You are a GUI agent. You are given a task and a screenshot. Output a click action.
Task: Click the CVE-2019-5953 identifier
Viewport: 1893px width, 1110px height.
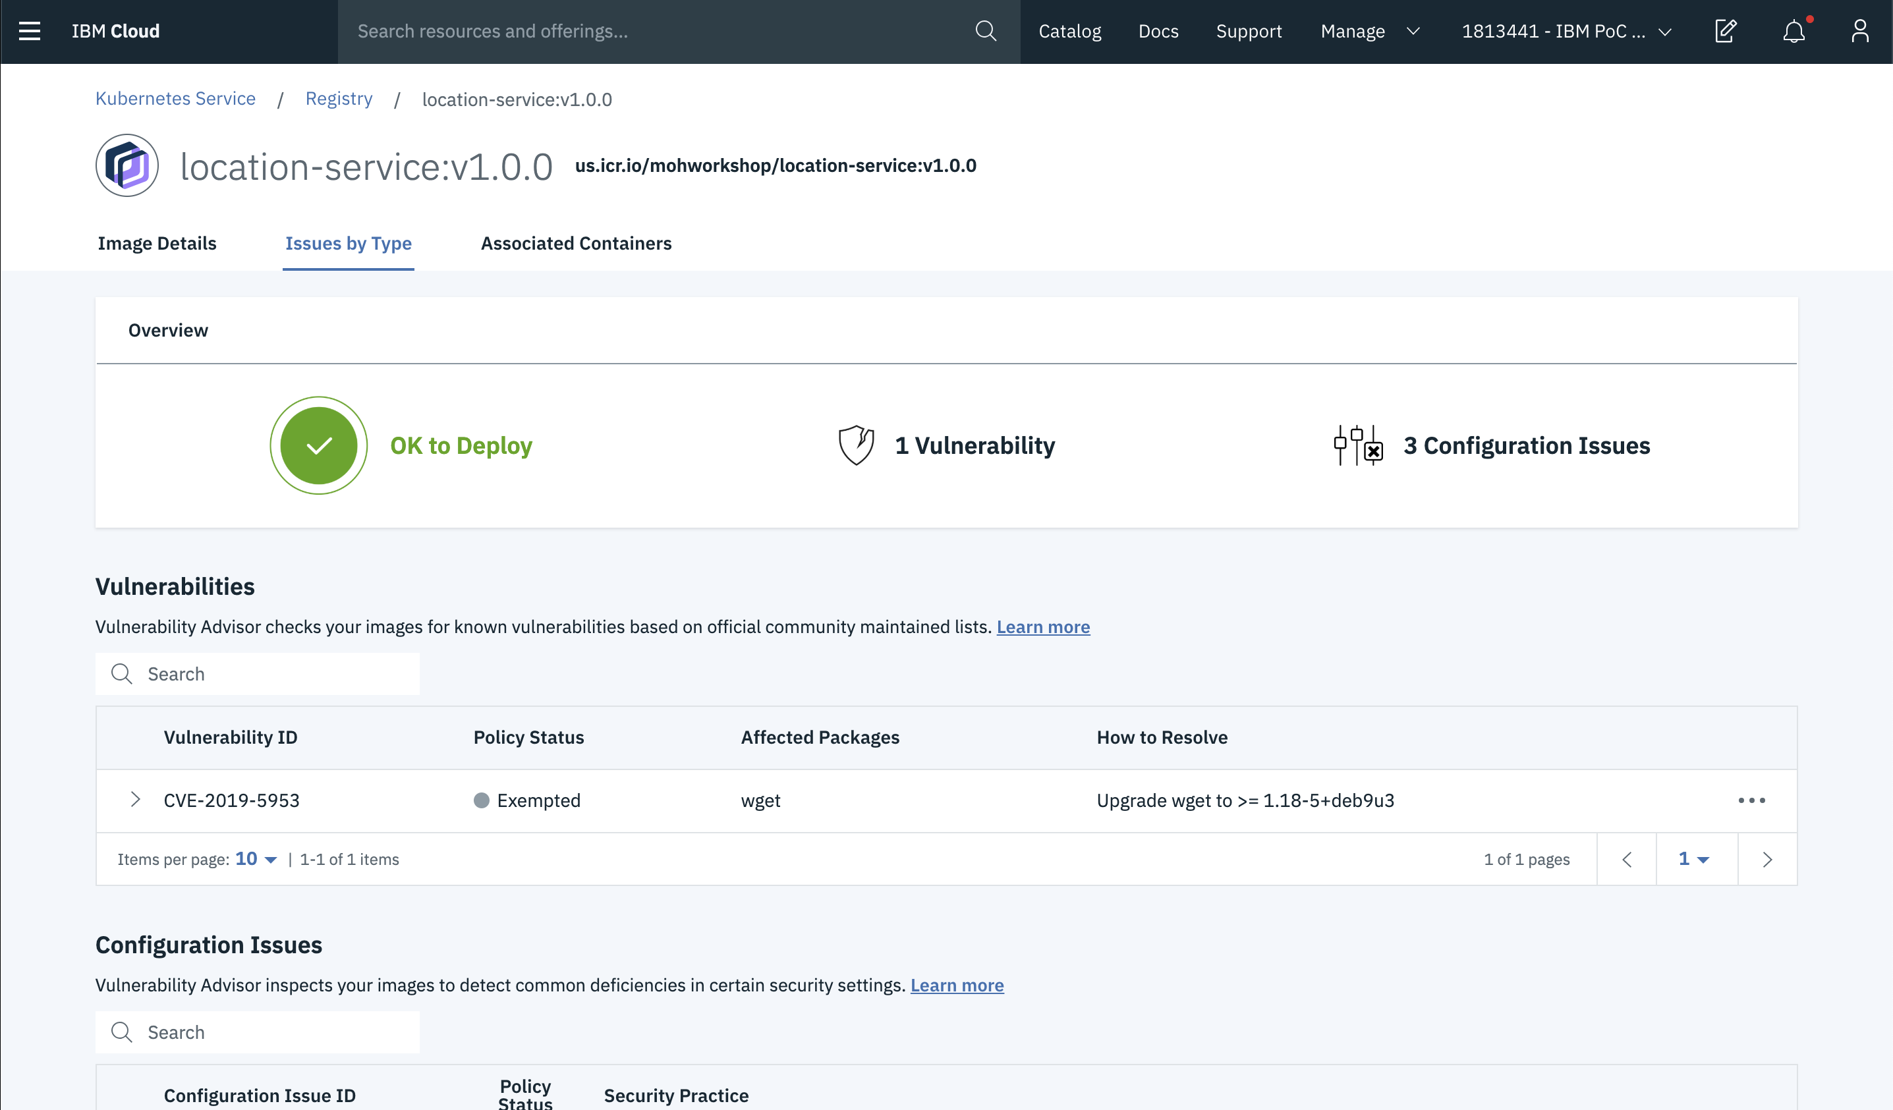coord(231,800)
